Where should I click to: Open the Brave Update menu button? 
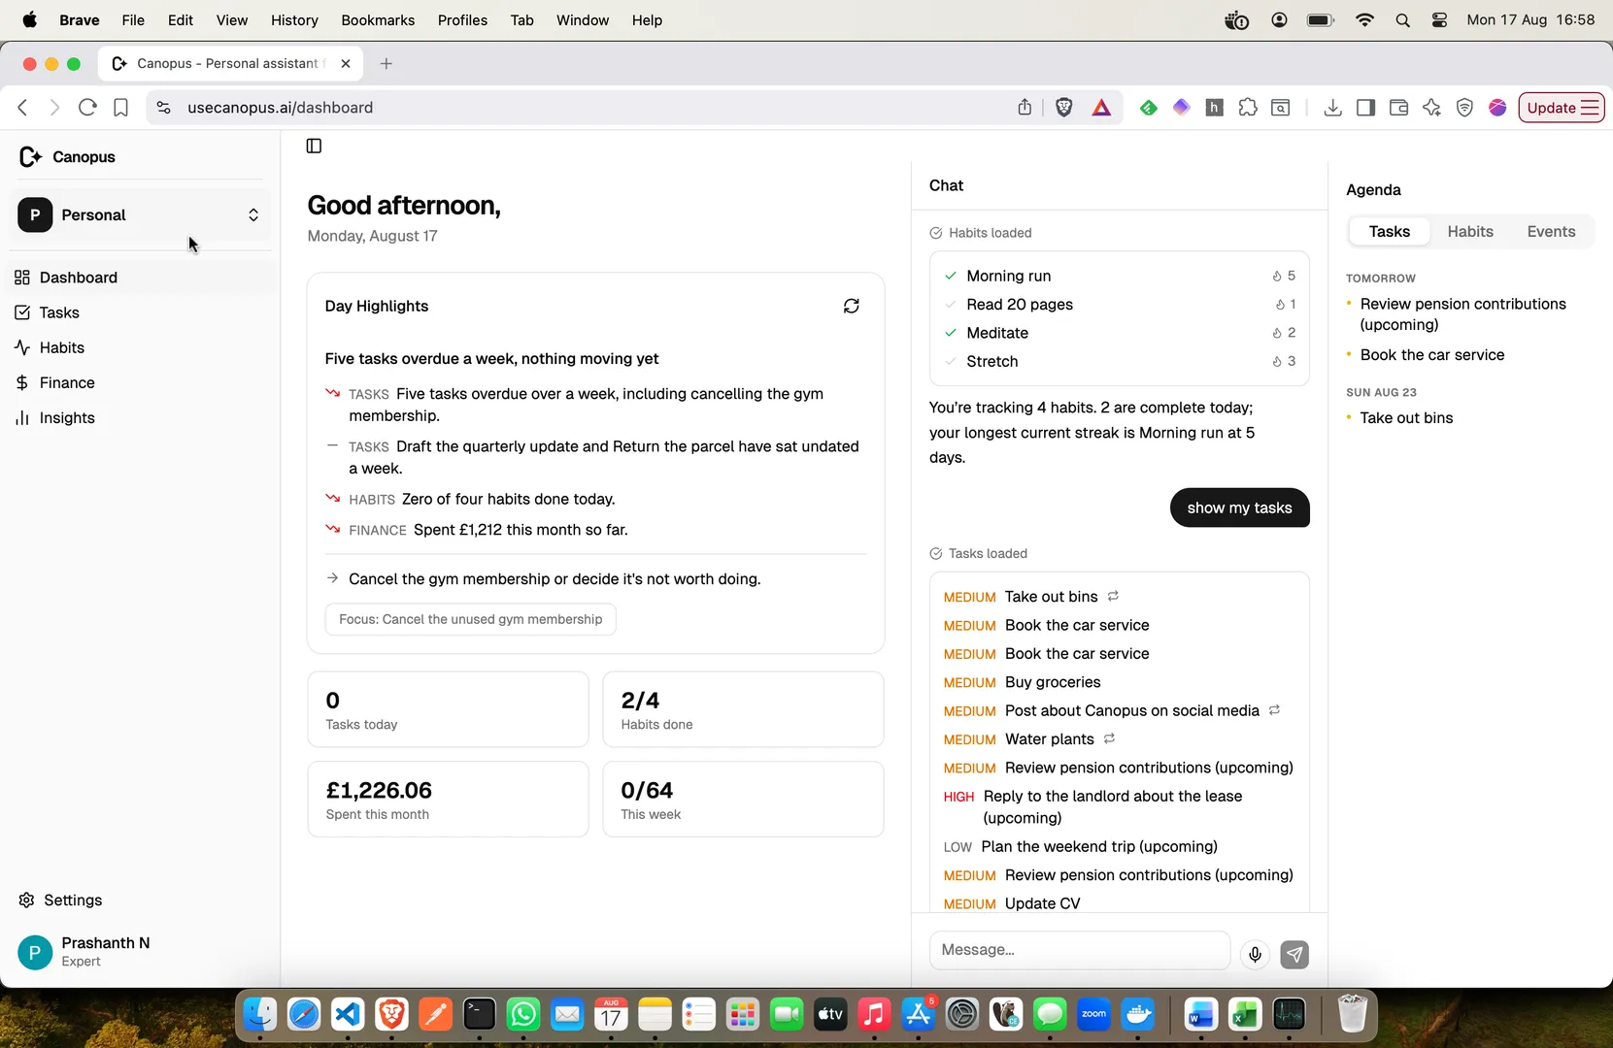click(x=1561, y=108)
